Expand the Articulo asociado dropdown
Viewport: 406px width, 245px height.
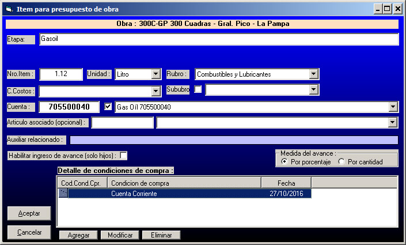click(393, 122)
